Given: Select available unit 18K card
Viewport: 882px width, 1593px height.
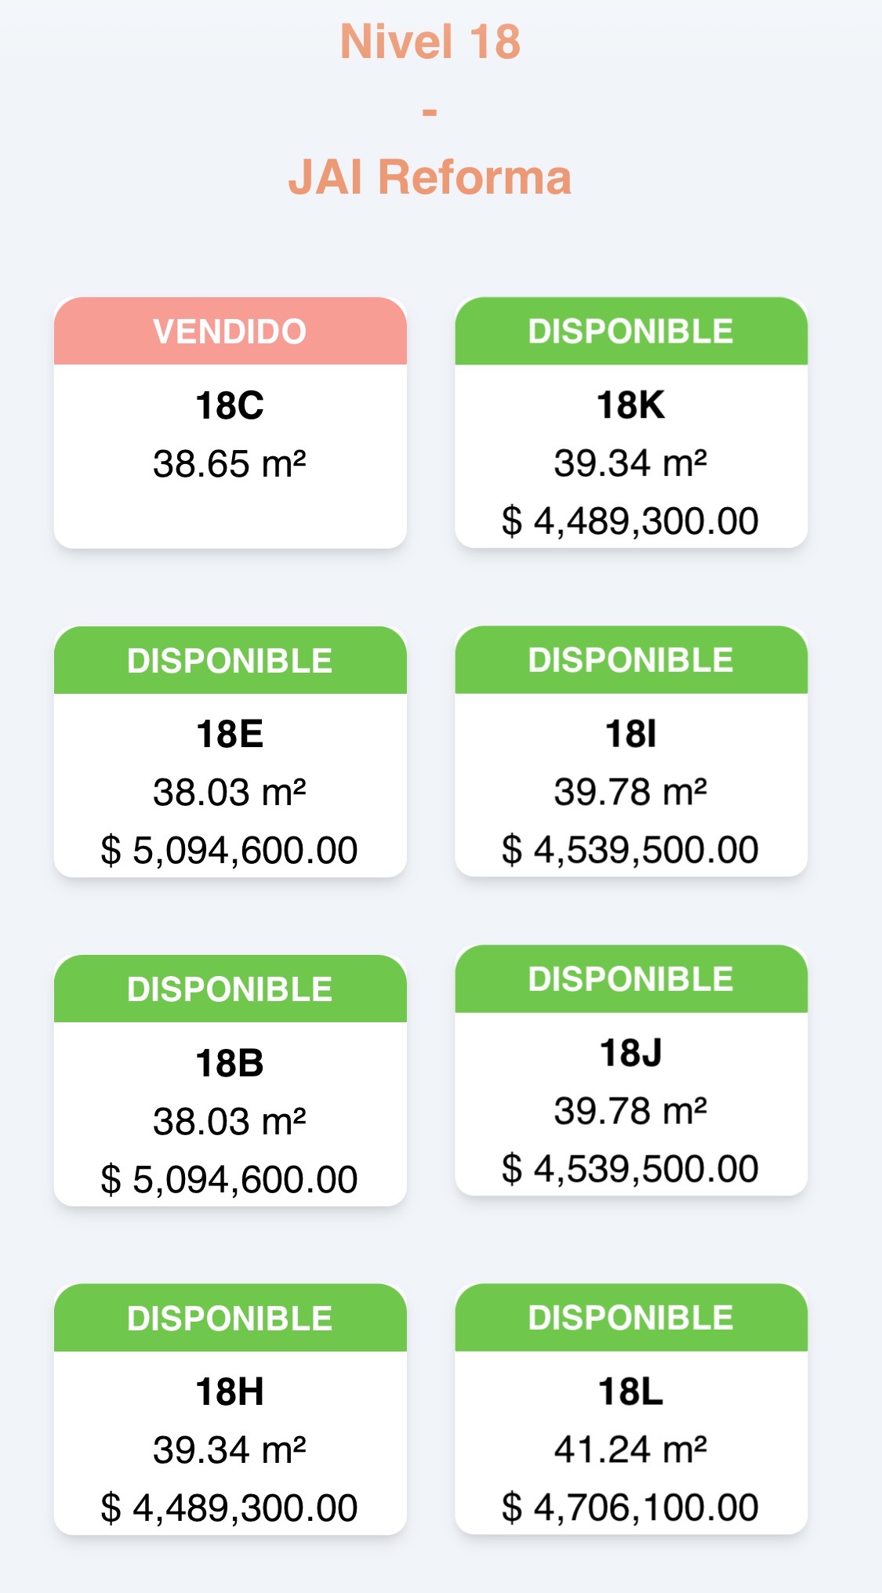Looking at the screenshot, I should coord(631,423).
